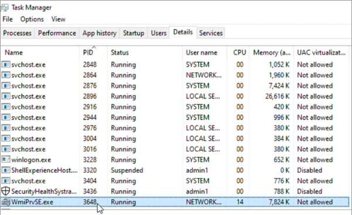The height and width of the screenshot is (215, 352).
Task: Switch to the Processes tab
Action: pyautogui.click(x=18, y=33)
